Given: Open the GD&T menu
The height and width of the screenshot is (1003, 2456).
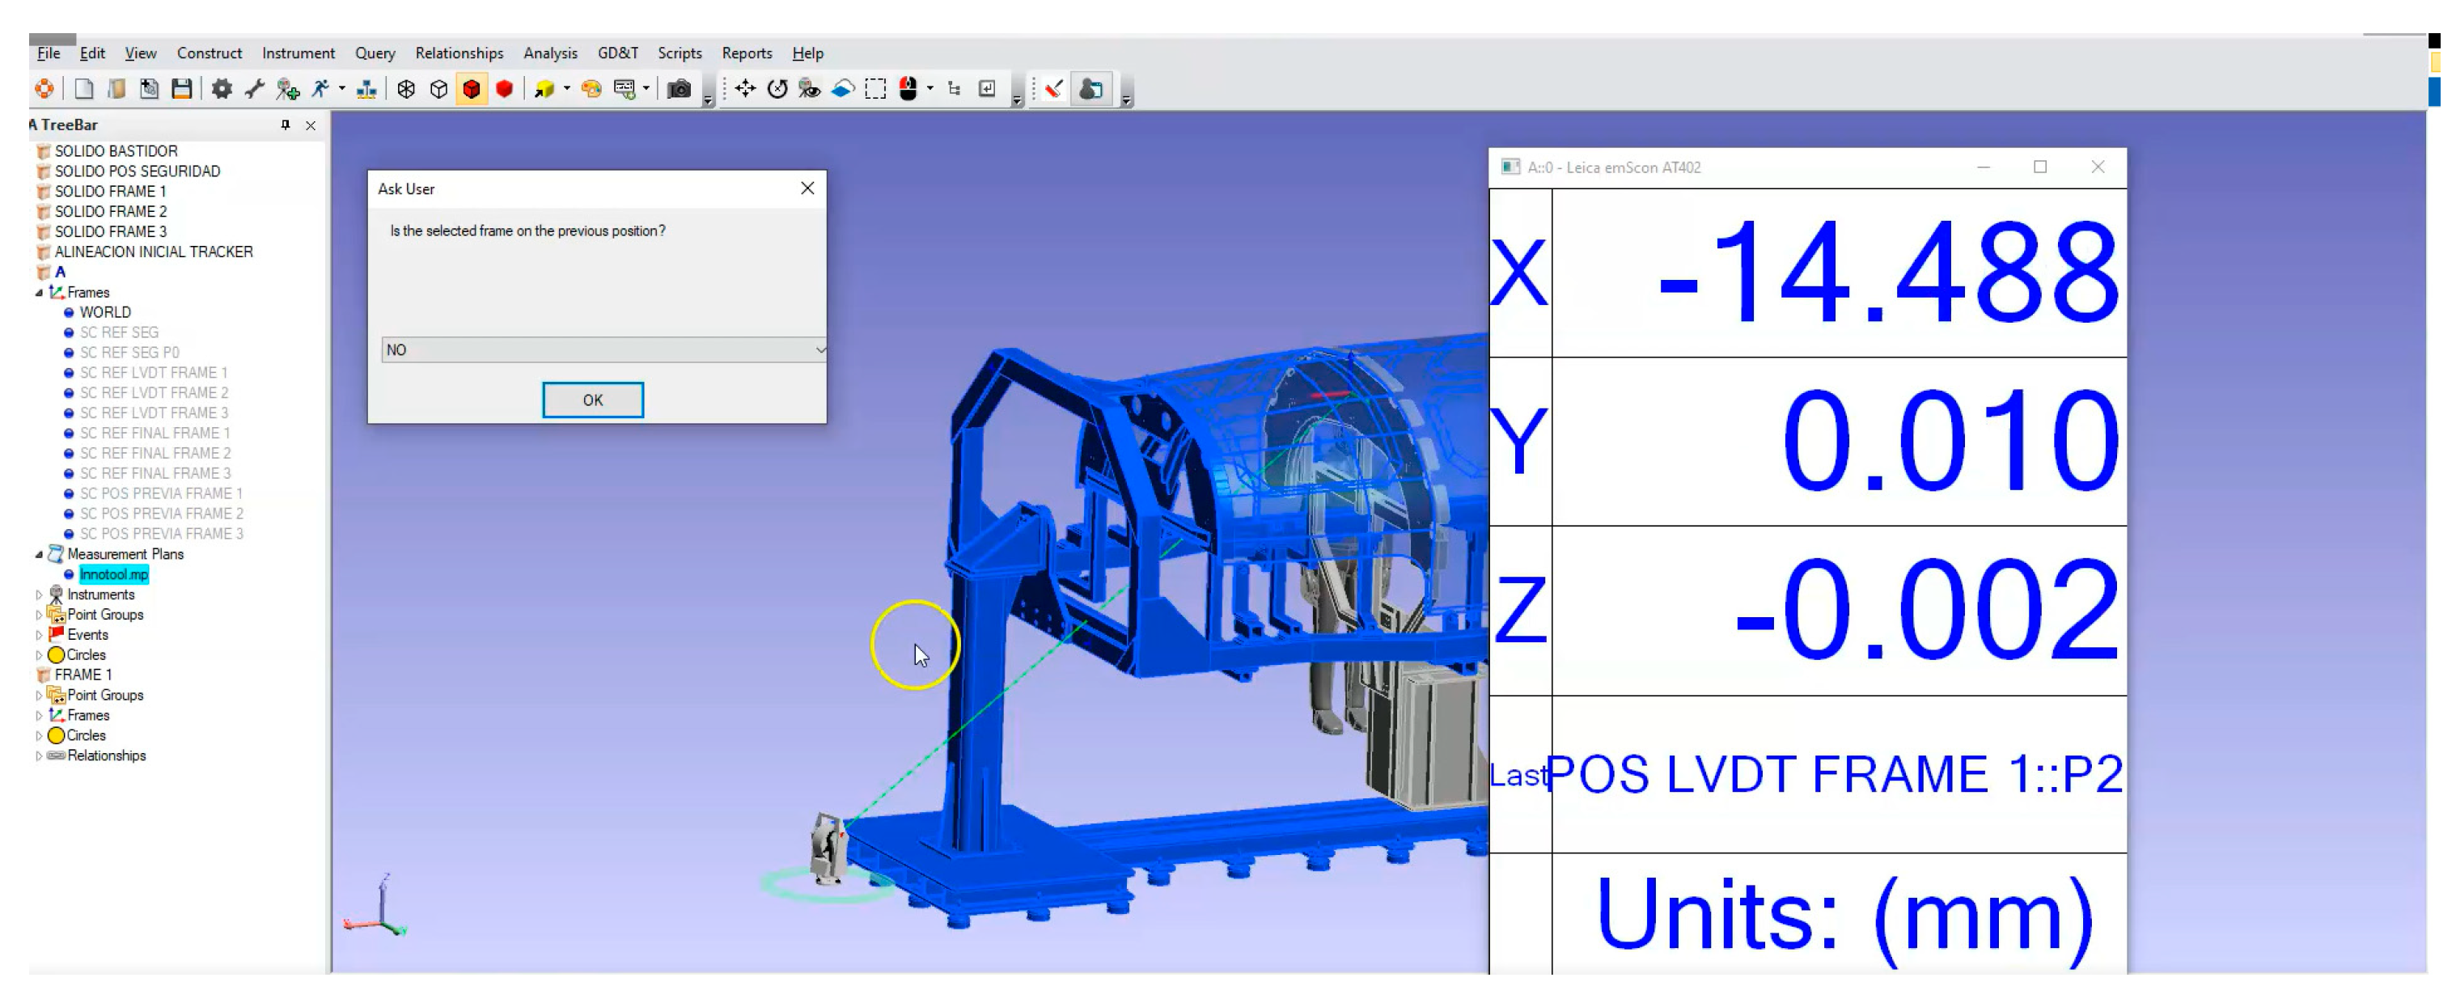Looking at the screenshot, I should click(618, 53).
